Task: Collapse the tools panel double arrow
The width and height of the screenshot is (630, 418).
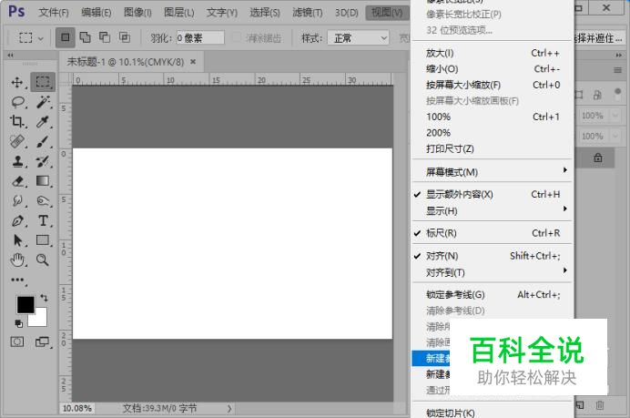Action: (x=10, y=55)
